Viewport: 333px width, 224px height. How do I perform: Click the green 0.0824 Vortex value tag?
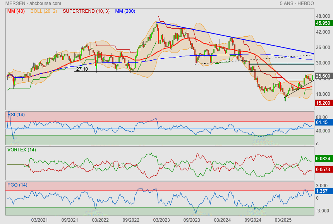[x=323, y=159]
